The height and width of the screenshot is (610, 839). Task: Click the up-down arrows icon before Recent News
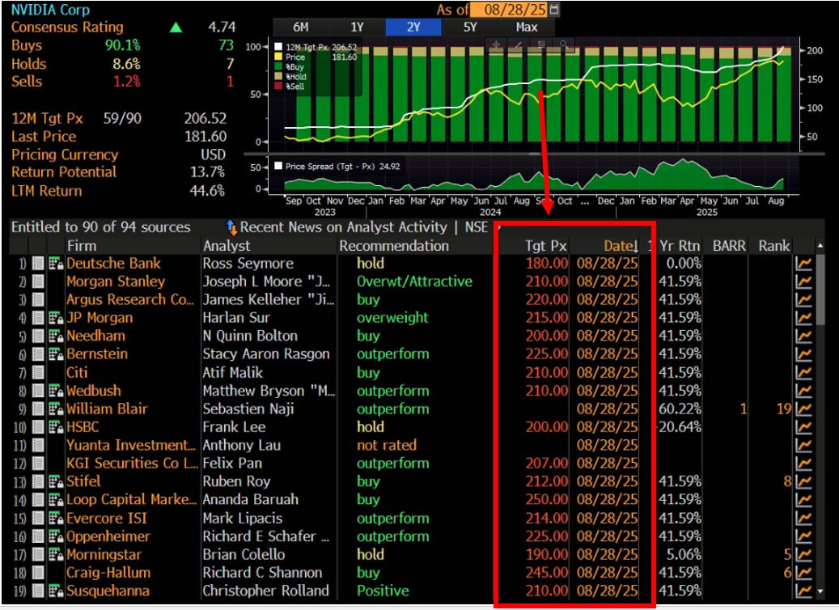click(231, 227)
